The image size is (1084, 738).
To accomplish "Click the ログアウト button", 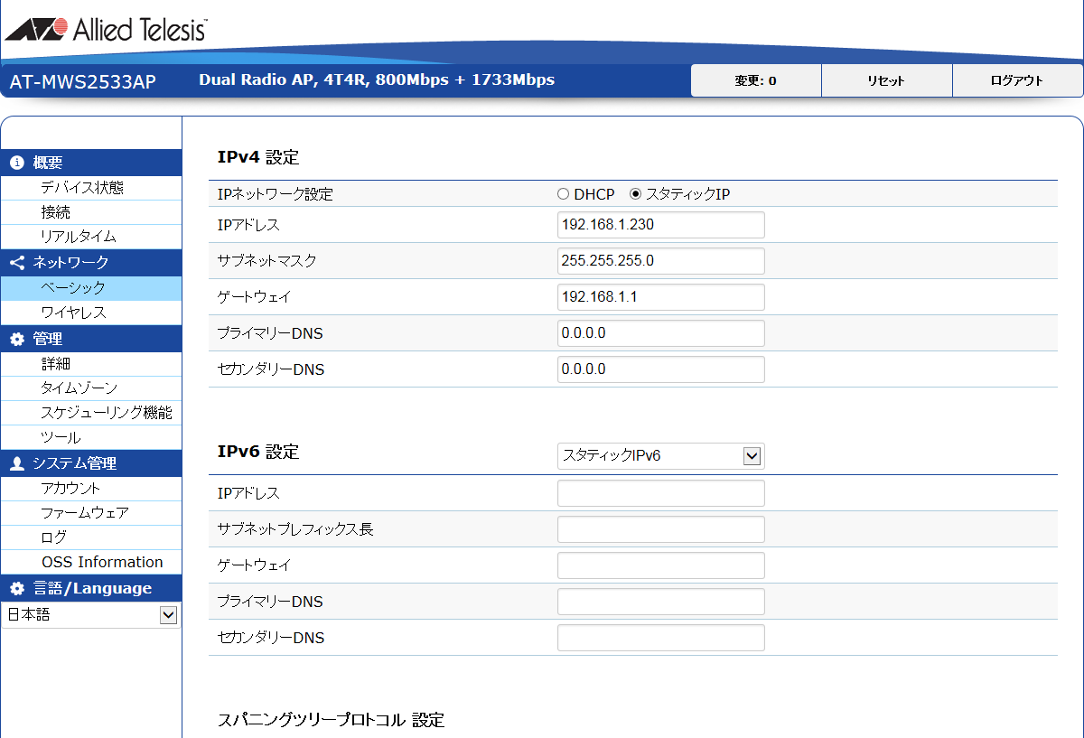I will 1017,80.
